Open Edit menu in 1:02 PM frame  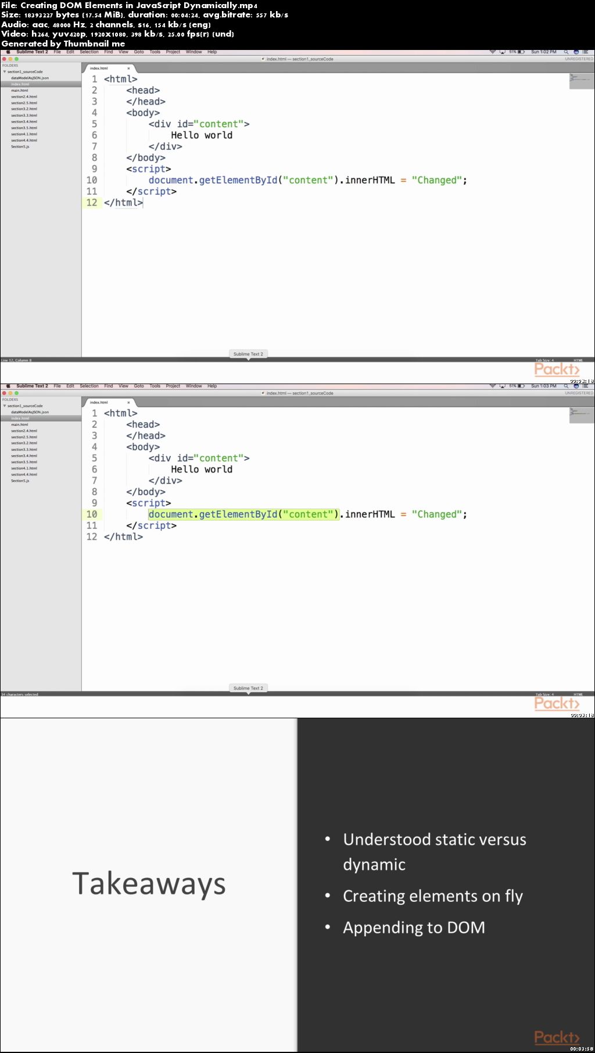point(70,52)
